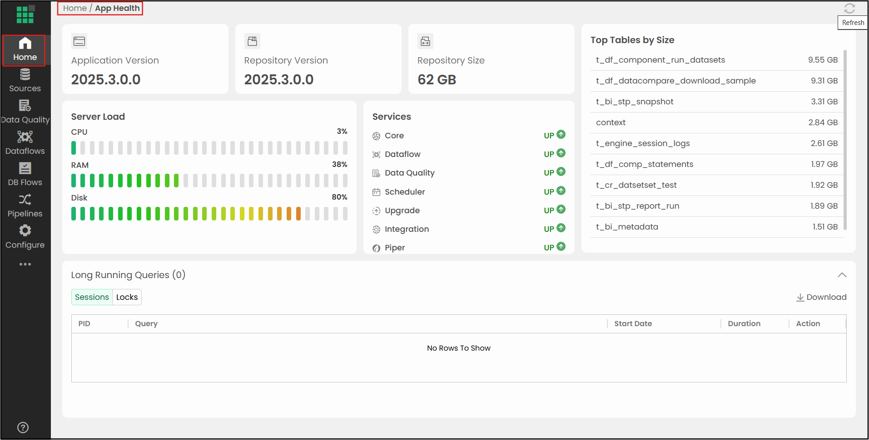Collapse the Long Running Queries panel
Image resolution: width=869 pixels, height=440 pixels.
[x=842, y=275]
